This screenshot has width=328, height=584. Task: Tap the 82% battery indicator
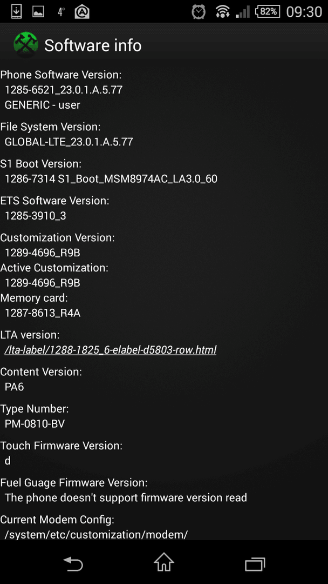pos(268,11)
